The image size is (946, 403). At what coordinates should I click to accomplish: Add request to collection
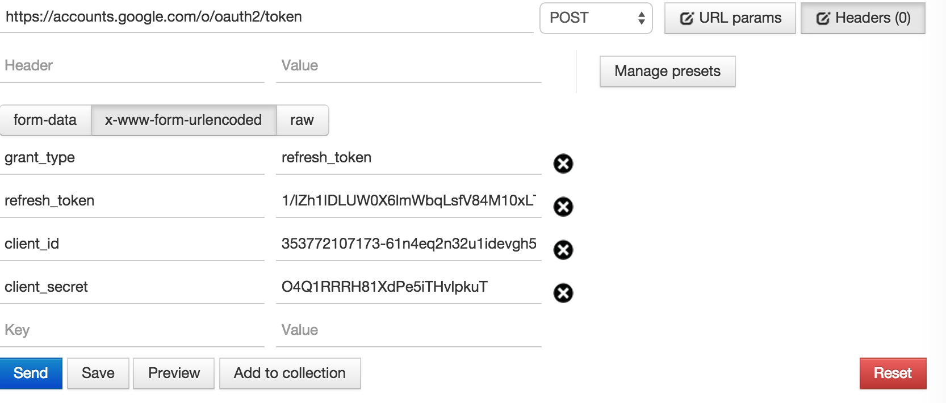[x=290, y=373]
